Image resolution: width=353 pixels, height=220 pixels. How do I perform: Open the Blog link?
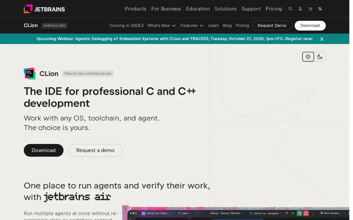227,25
